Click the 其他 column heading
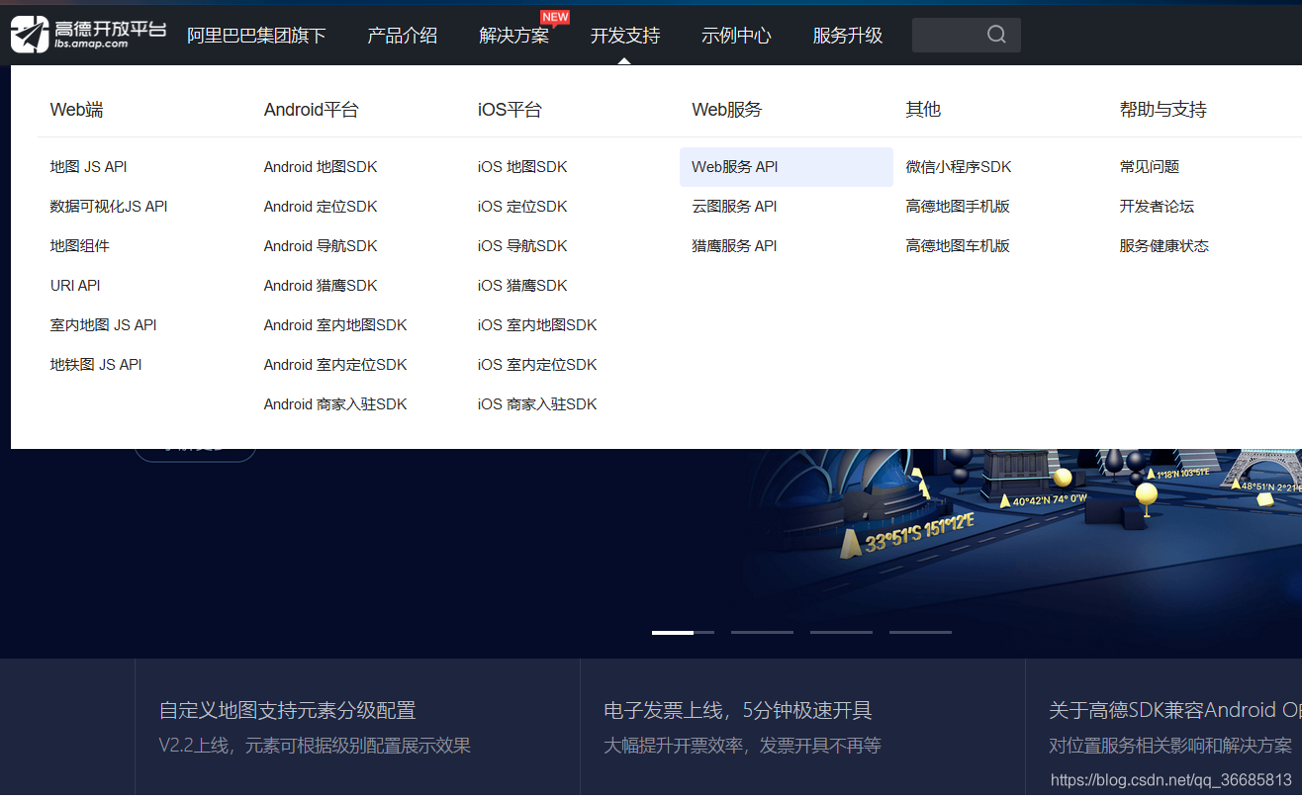The height and width of the screenshot is (799, 1302). 923,110
